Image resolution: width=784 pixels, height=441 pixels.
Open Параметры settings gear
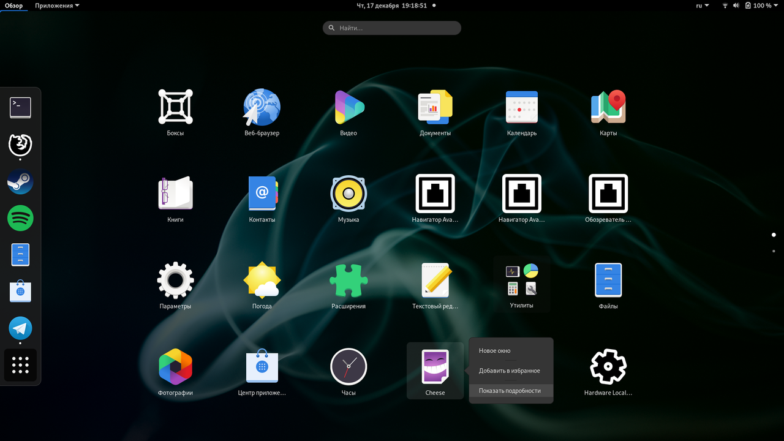pos(175,280)
